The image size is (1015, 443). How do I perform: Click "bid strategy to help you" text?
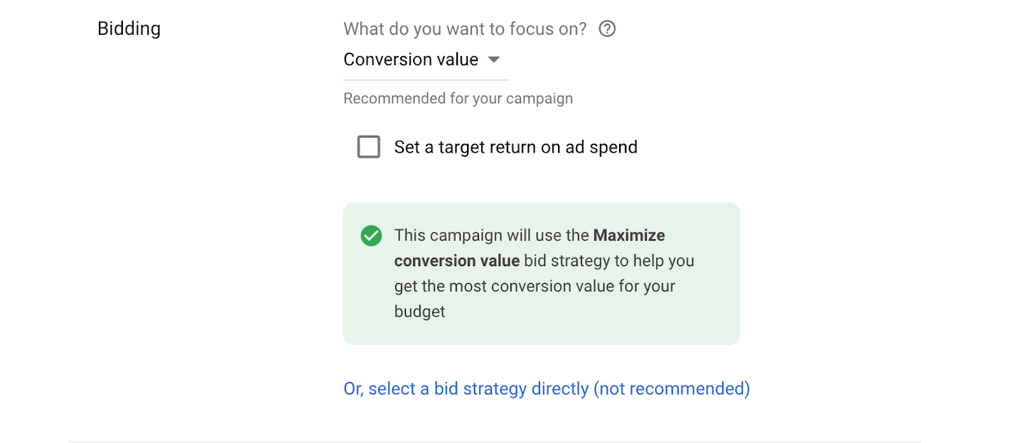(x=608, y=261)
